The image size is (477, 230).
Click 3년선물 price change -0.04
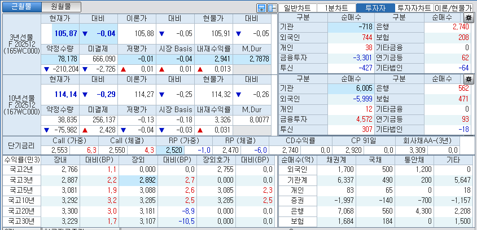(106, 33)
